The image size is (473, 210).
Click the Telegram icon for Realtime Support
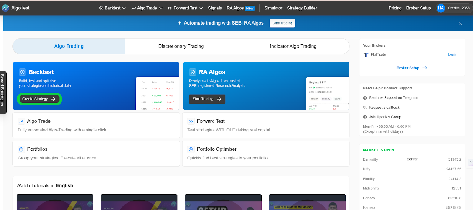point(365,98)
